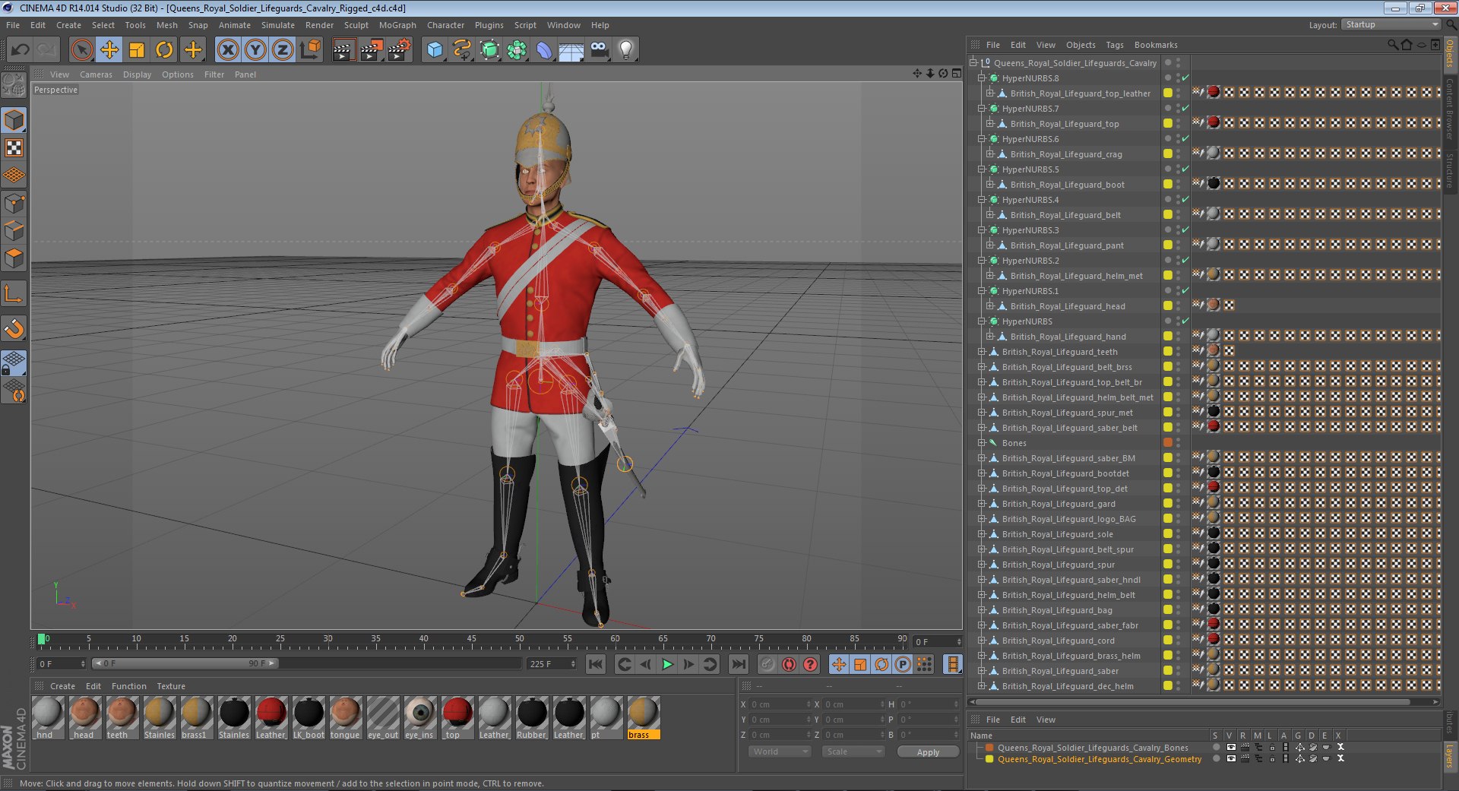Click the Record Active Objects button

(767, 664)
